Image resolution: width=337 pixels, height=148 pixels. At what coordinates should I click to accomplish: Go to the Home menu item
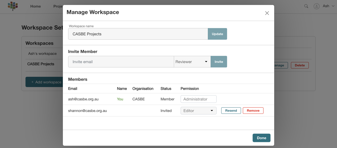(x=36, y=6)
